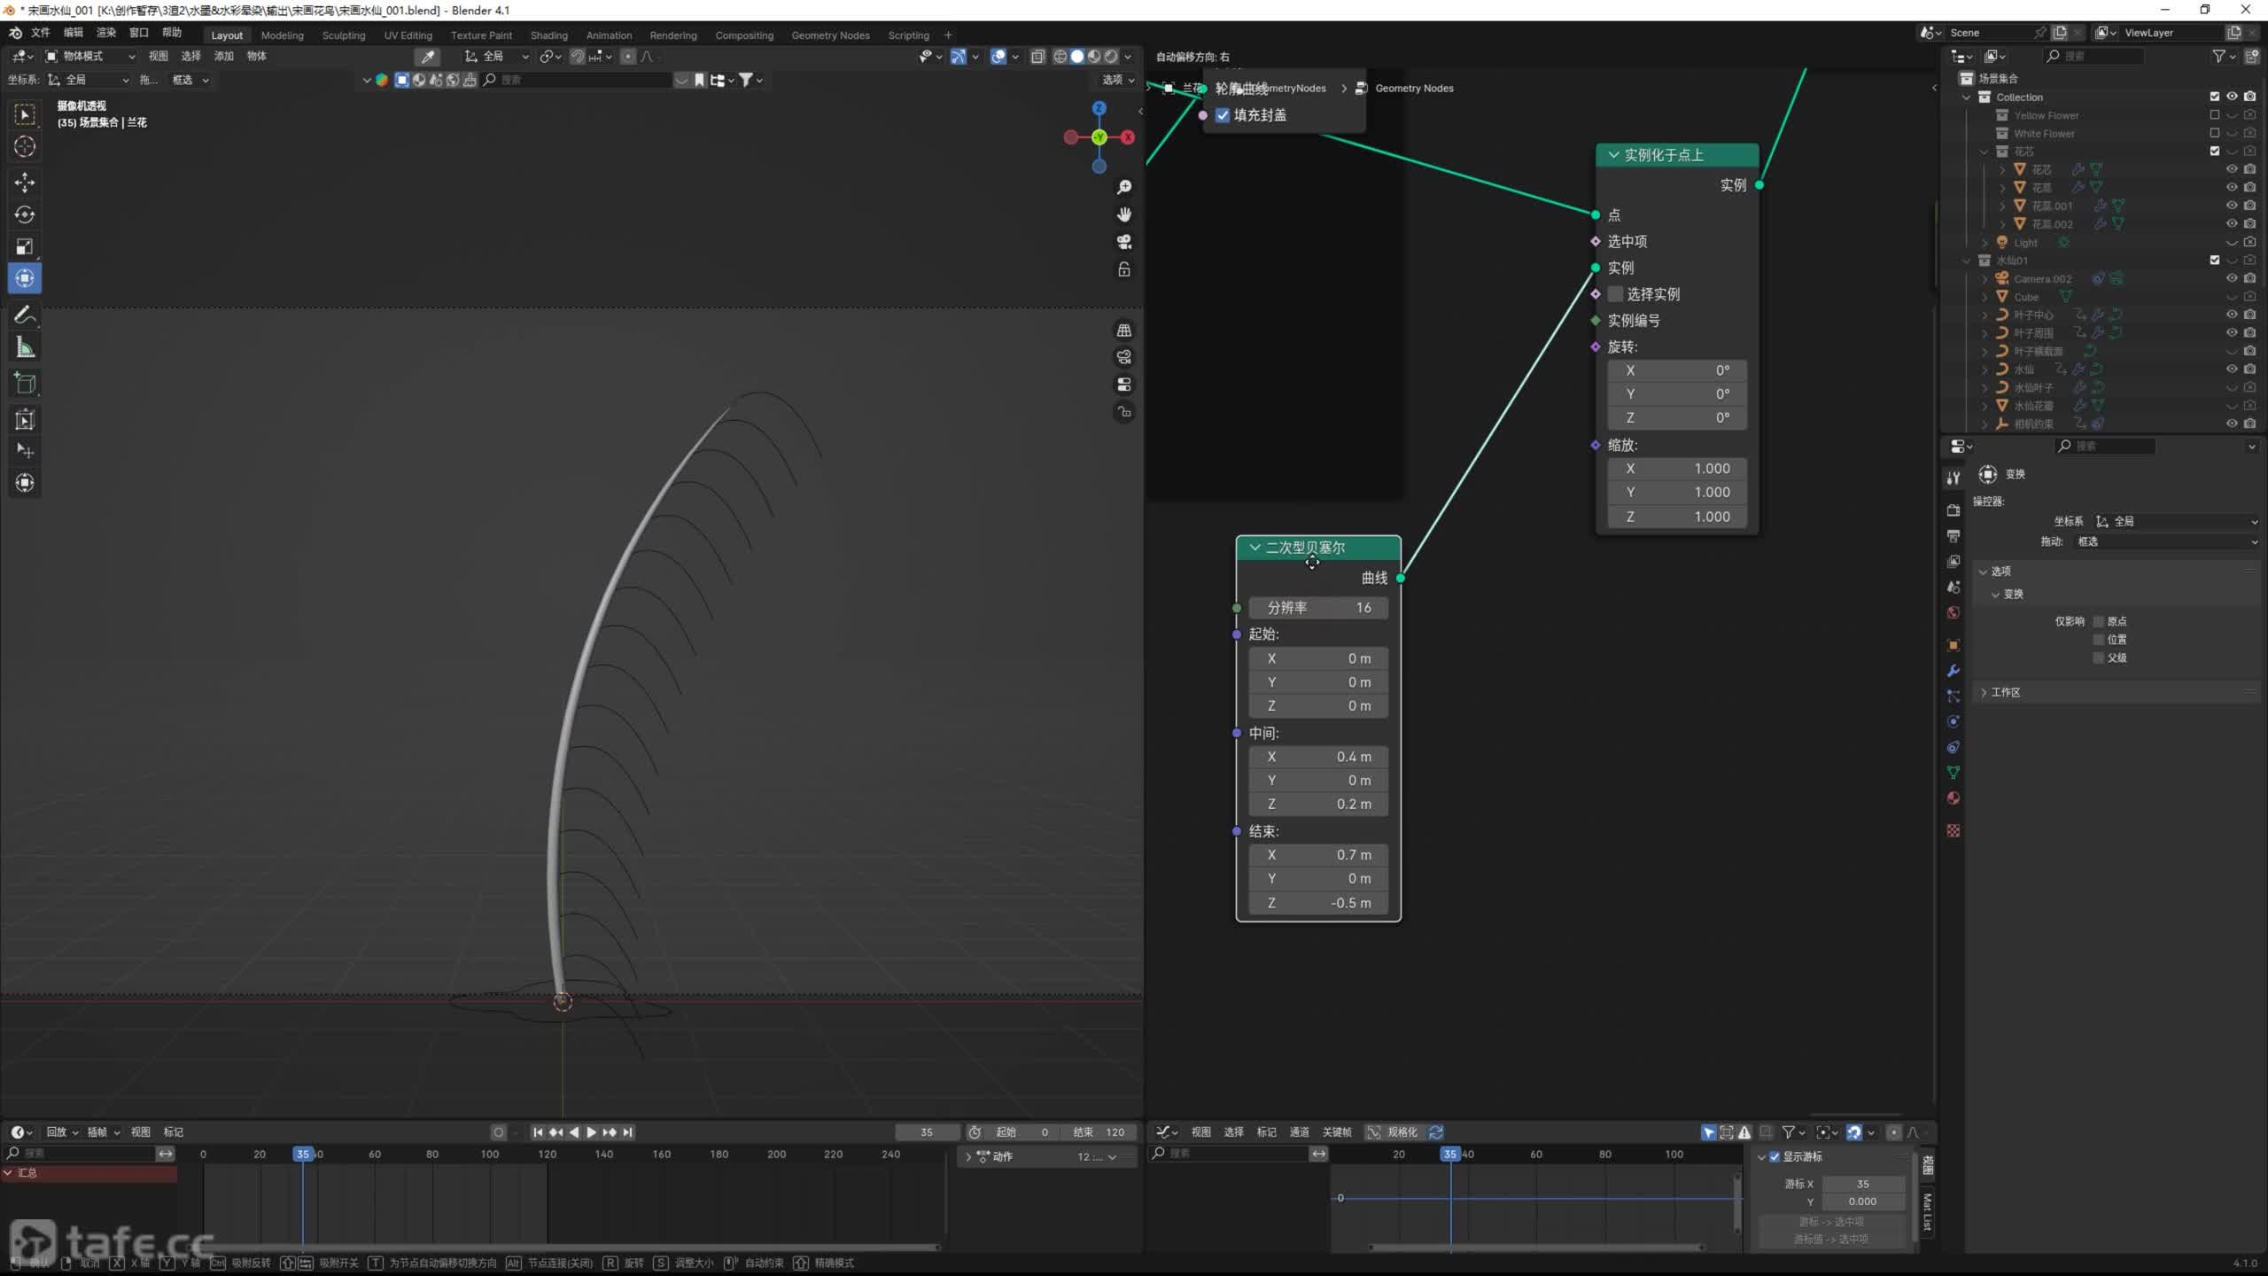Select the Rotate tool in viewport toolbar

pyautogui.click(x=25, y=214)
